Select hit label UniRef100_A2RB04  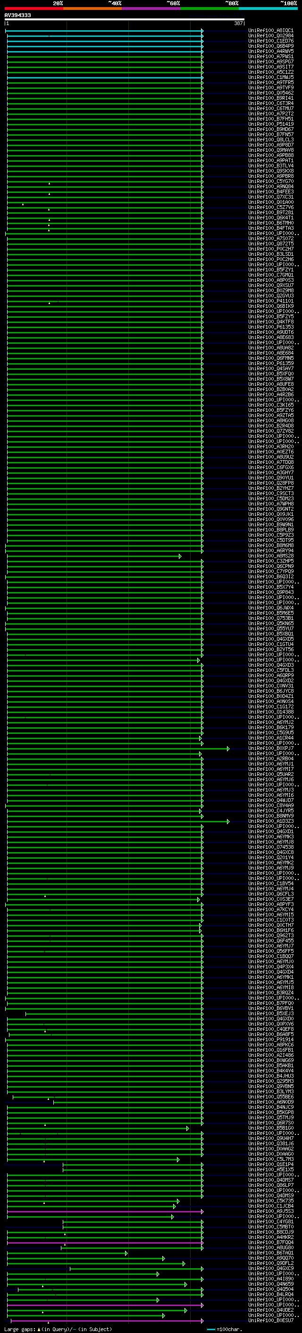click(271, 759)
